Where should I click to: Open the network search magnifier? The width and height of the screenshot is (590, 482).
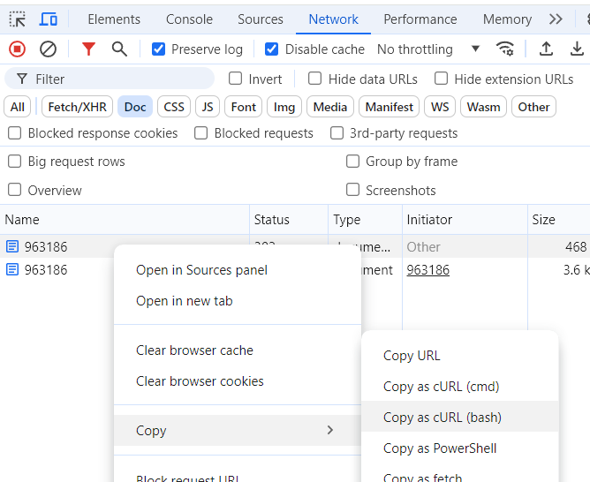pos(119,49)
